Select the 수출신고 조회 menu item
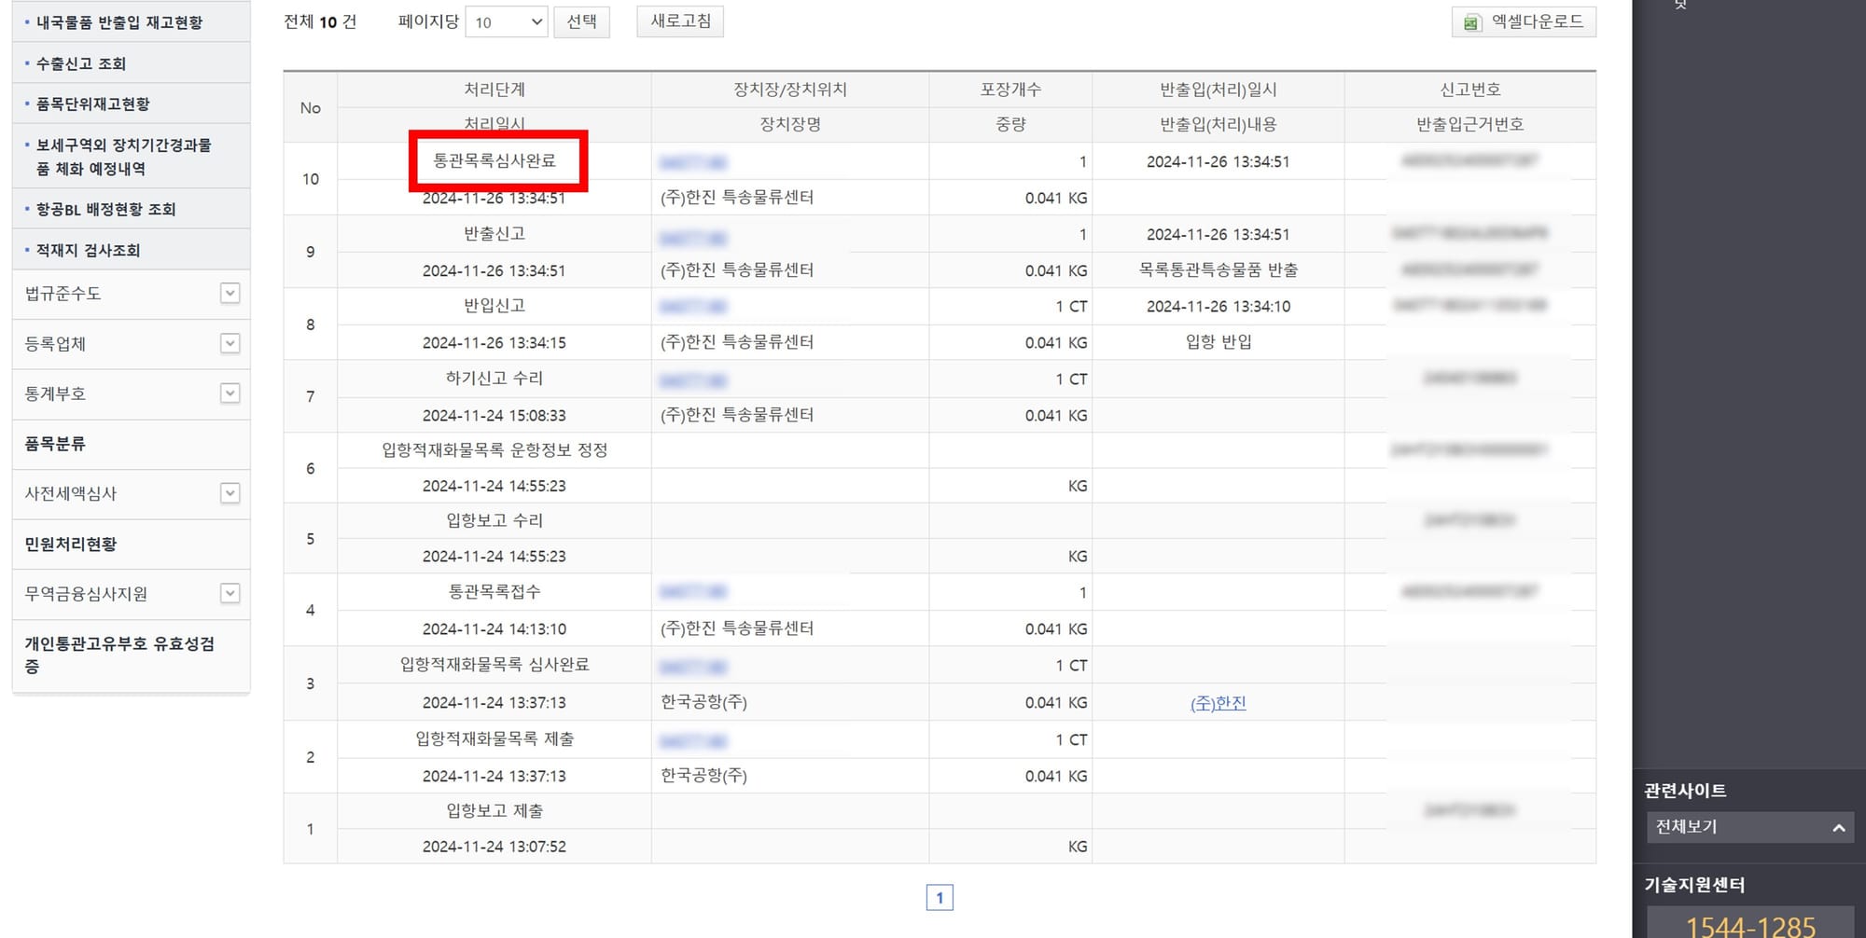The width and height of the screenshot is (1866, 938). 82,62
